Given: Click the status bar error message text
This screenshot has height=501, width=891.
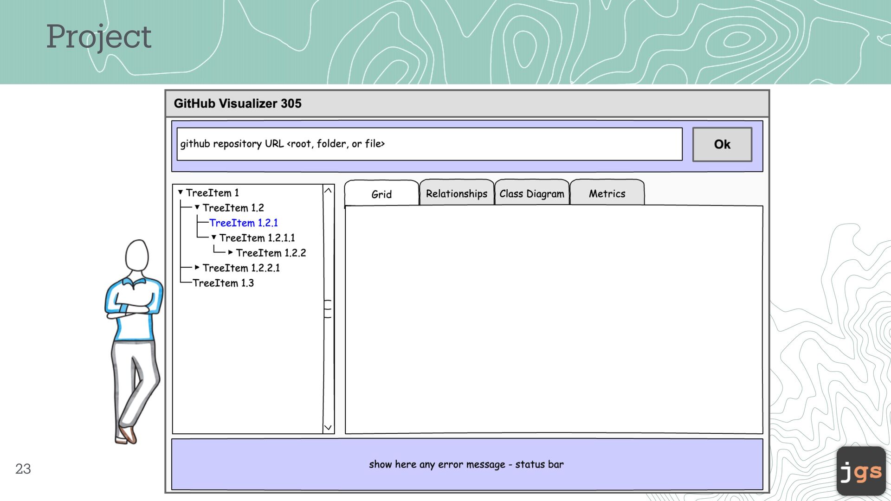Looking at the screenshot, I should click(x=466, y=464).
